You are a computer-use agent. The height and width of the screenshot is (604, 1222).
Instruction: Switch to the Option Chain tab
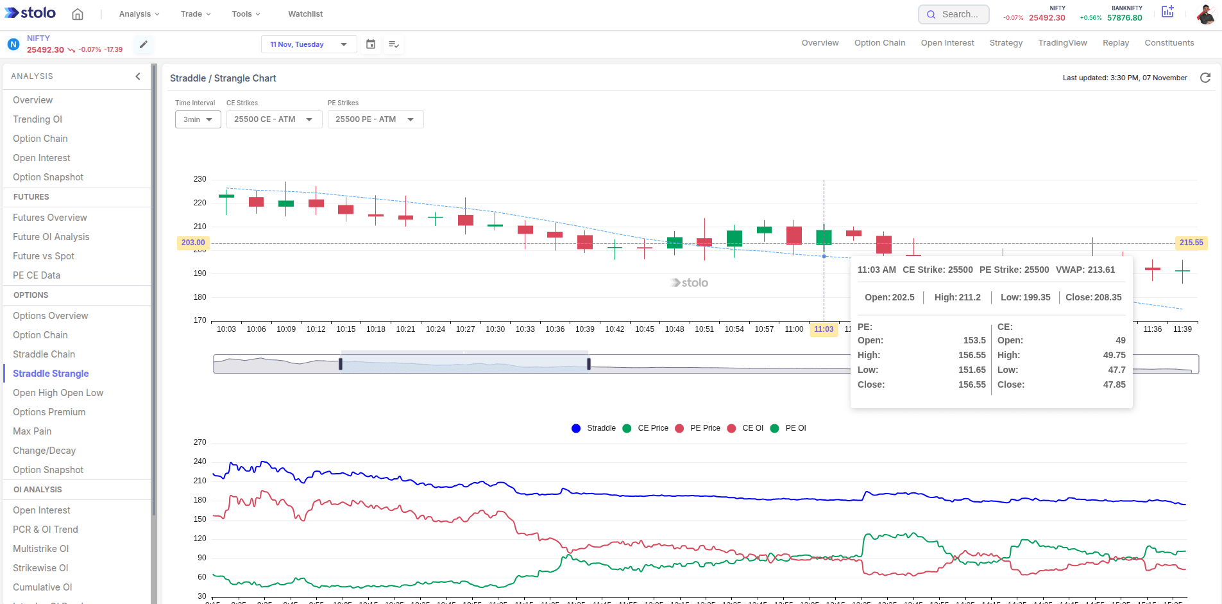click(x=879, y=43)
